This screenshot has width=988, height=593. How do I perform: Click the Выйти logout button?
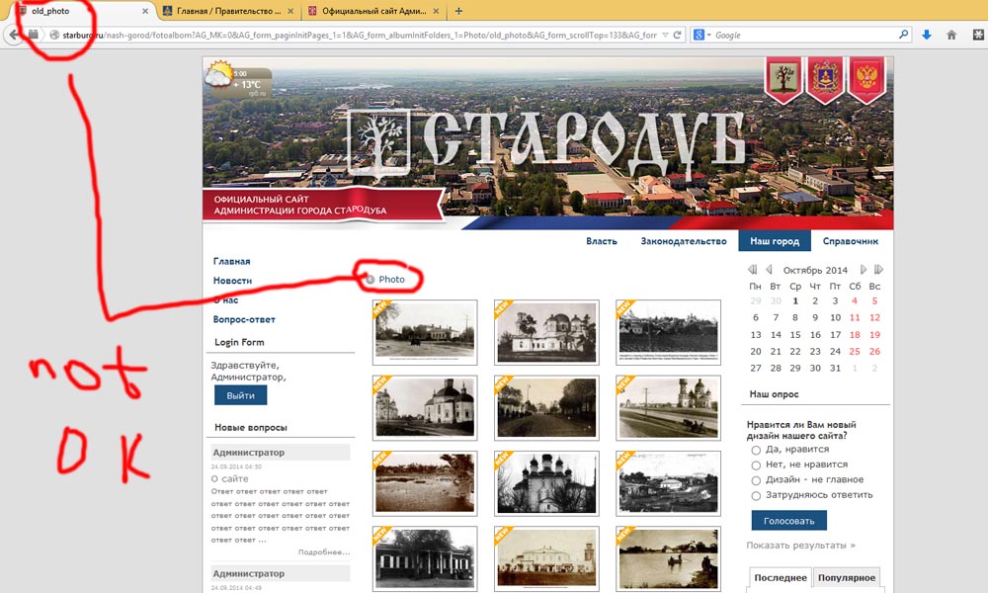(x=240, y=395)
